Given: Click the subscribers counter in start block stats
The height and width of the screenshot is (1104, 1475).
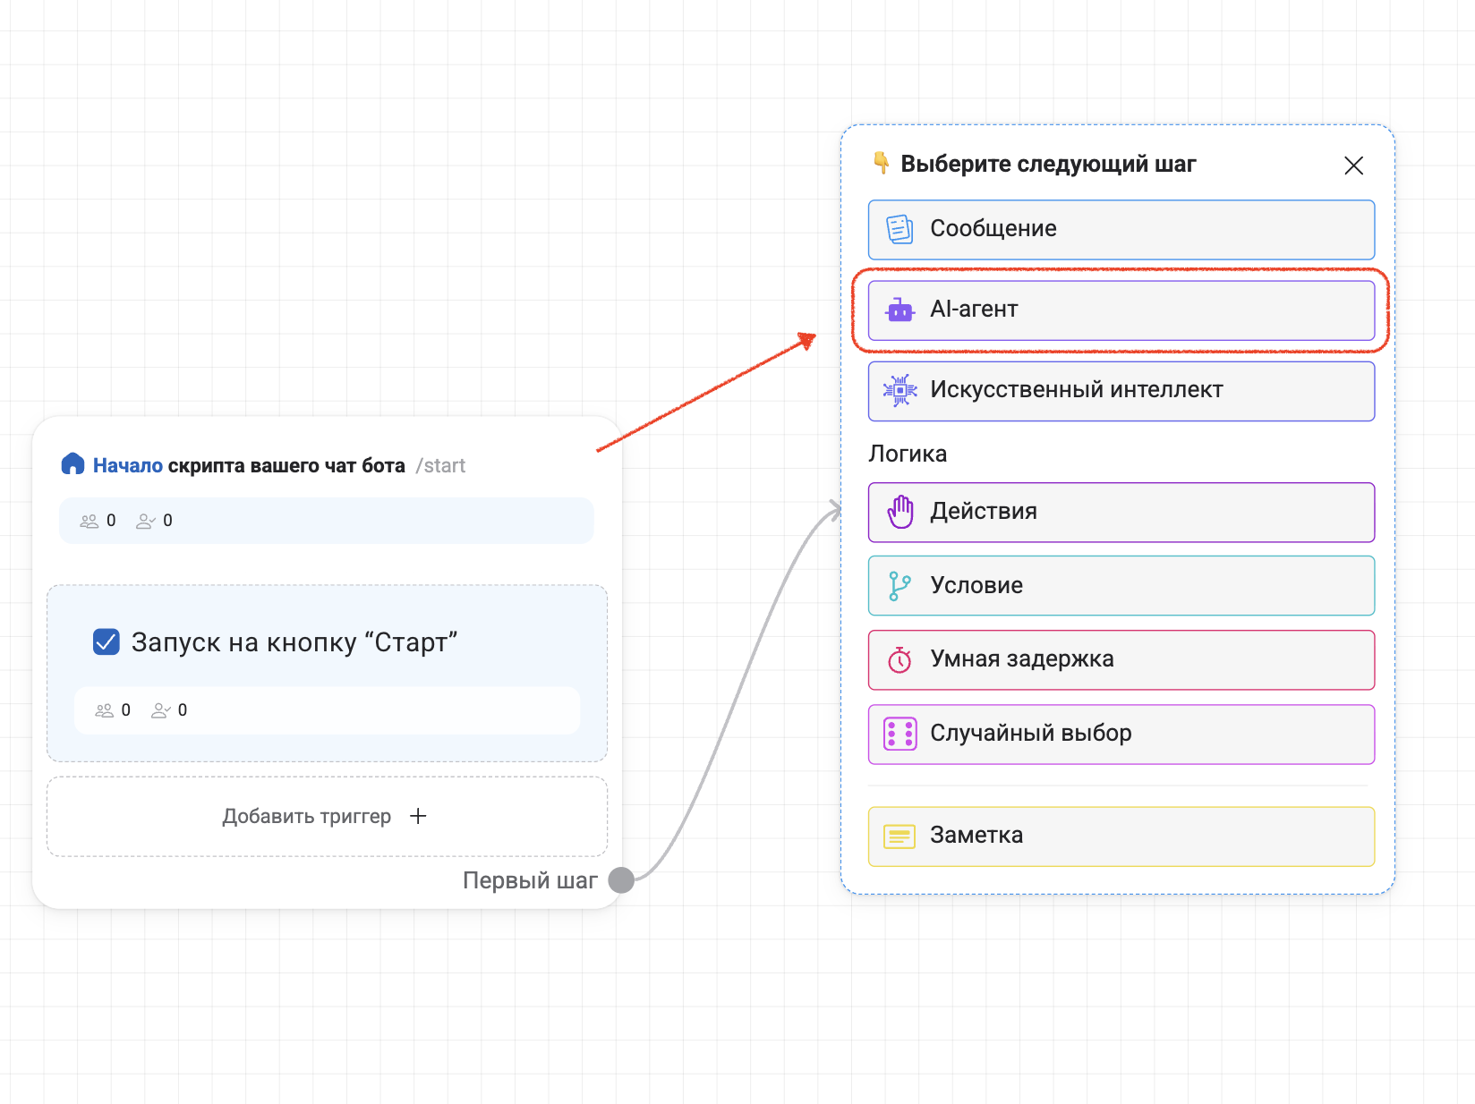Looking at the screenshot, I should point(98,521).
